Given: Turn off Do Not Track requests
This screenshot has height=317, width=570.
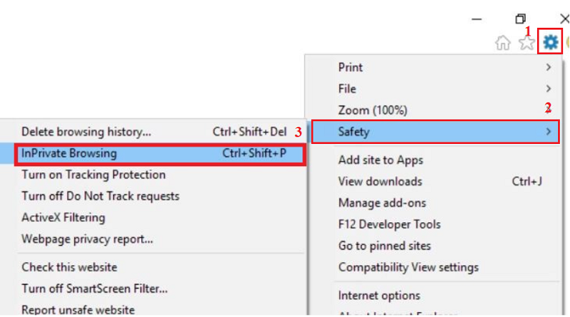Looking at the screenshot, I should [100, 196].
